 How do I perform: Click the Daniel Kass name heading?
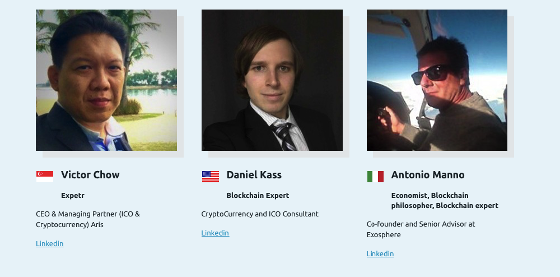[x=254, y=175]
